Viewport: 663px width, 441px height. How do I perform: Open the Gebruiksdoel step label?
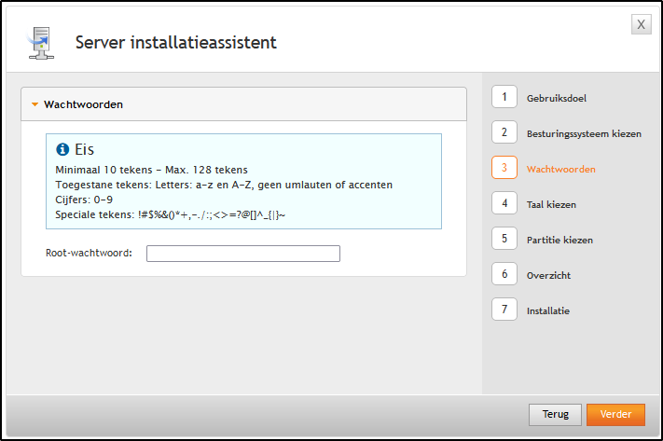click(x=557, y=99)
